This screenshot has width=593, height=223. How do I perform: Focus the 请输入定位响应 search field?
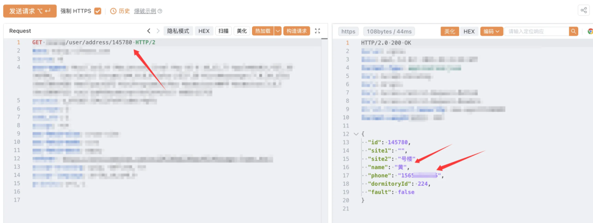tap(537, 31)
